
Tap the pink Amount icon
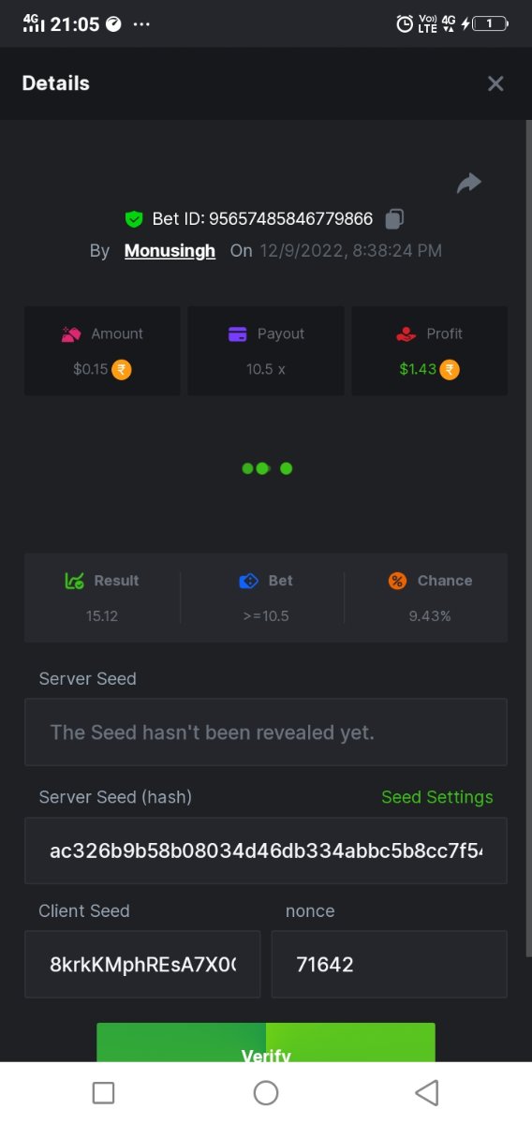pyautogui.click(x=71, y=333)
